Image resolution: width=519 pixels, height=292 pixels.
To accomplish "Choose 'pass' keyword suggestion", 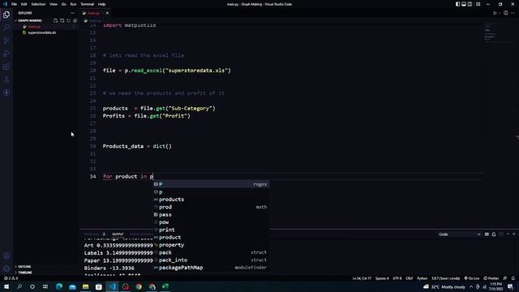I will [x=211, y=214].
